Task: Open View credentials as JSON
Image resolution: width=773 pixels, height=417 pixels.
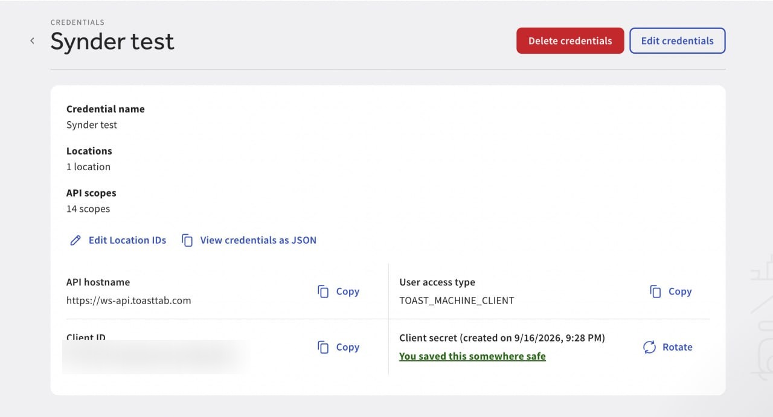Action: tap(258, 240)
